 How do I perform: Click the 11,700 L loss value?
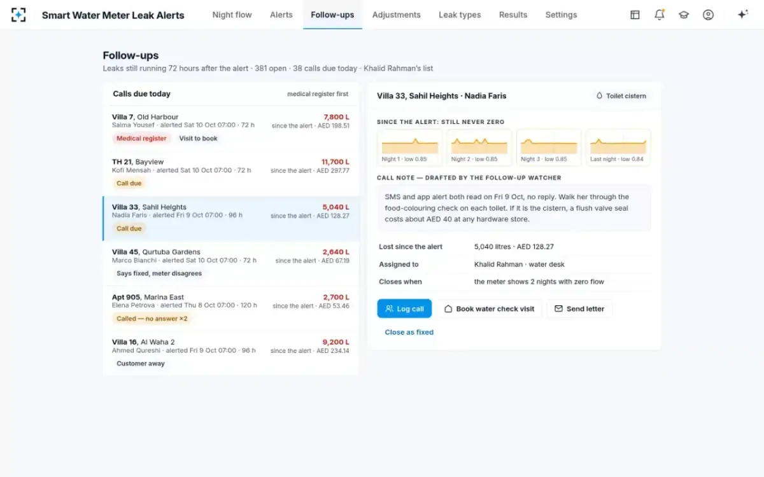point(336,162)
